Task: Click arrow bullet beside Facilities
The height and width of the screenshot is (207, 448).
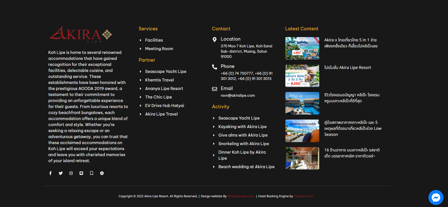Action: coord(141,40)
